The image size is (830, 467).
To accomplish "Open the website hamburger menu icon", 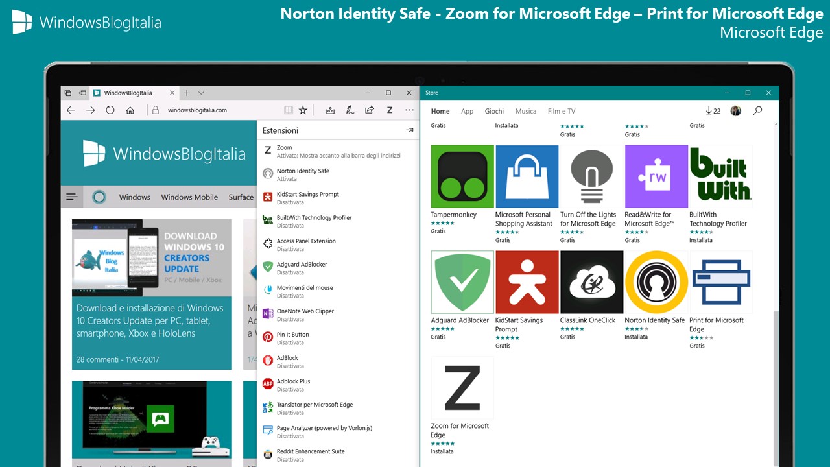I will click(71, 197).
